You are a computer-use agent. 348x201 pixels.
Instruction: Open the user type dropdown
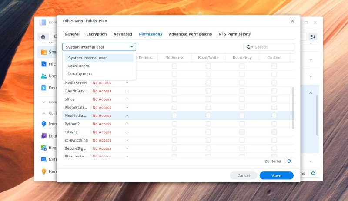click(x=99, y=47)
